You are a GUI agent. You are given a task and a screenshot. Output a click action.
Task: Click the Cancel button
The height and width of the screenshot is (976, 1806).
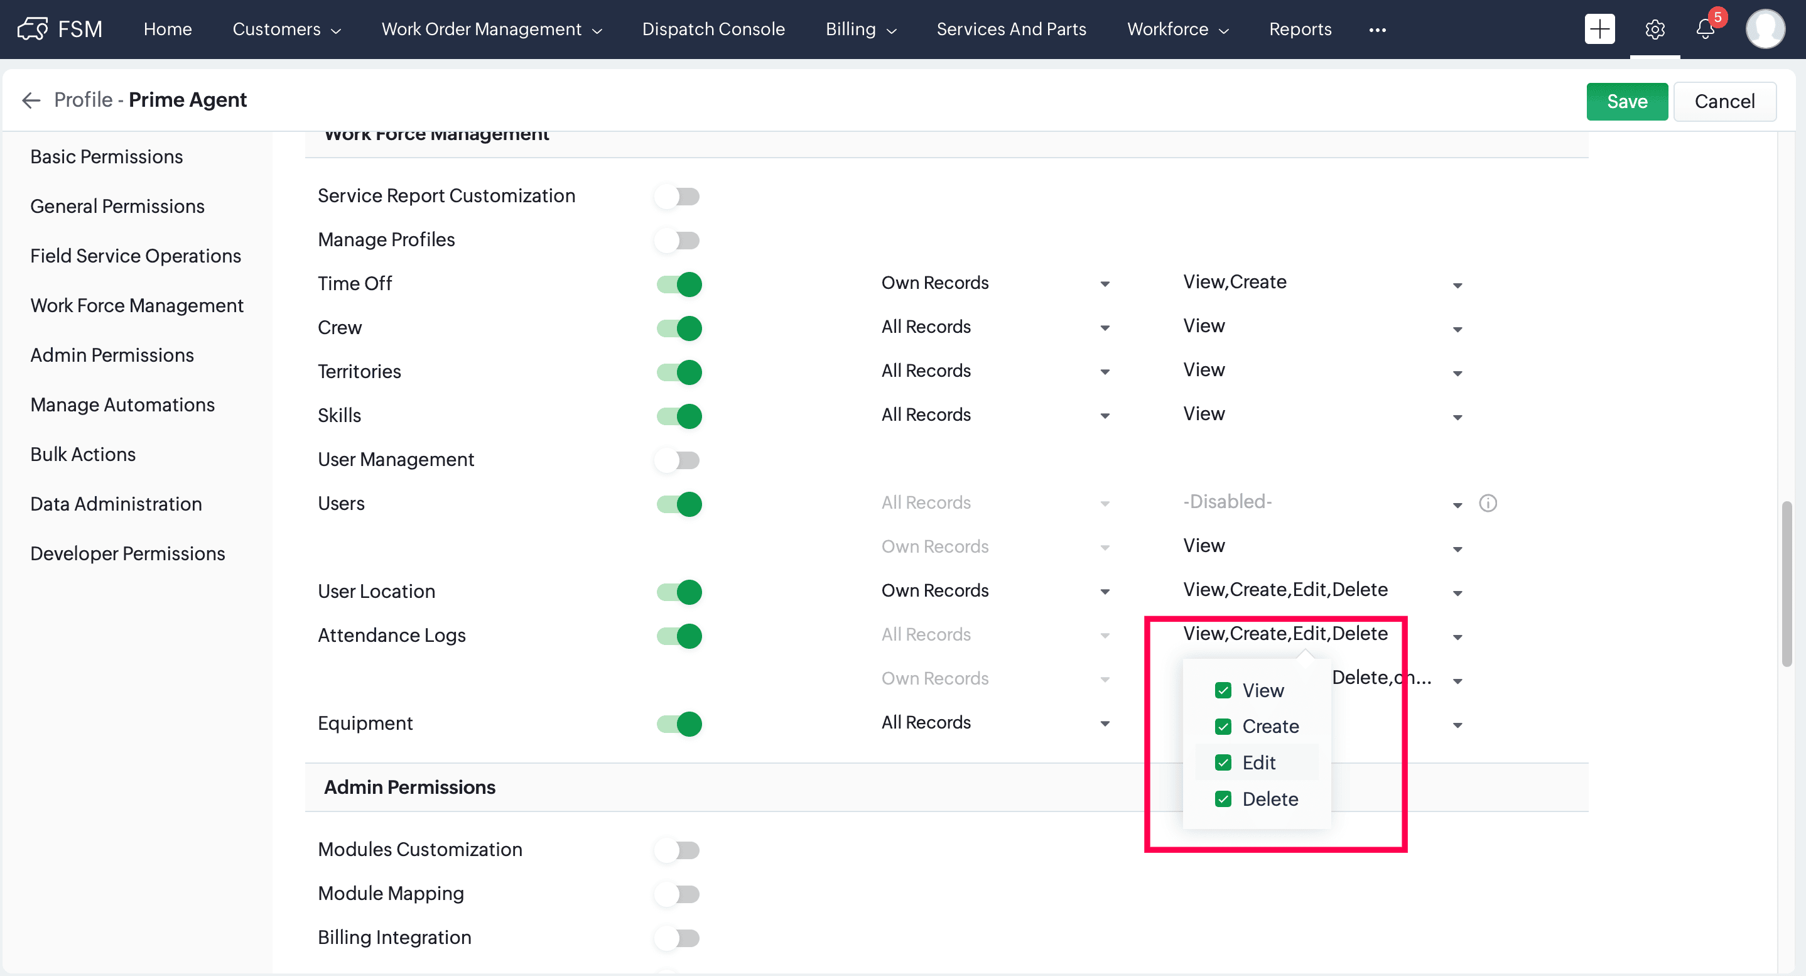click(x=1724, y=102)
